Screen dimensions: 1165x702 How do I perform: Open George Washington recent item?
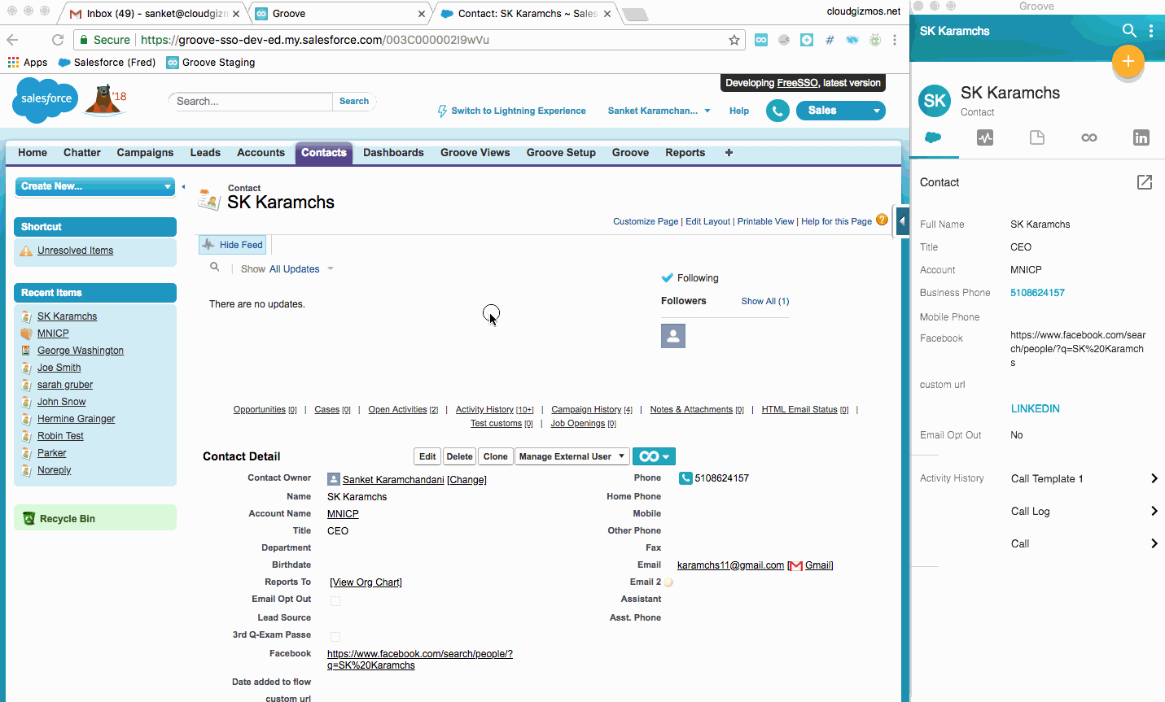[x=81, y=351]
